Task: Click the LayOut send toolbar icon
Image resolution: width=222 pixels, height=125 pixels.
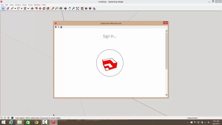Action: click(x=94, y=8)
